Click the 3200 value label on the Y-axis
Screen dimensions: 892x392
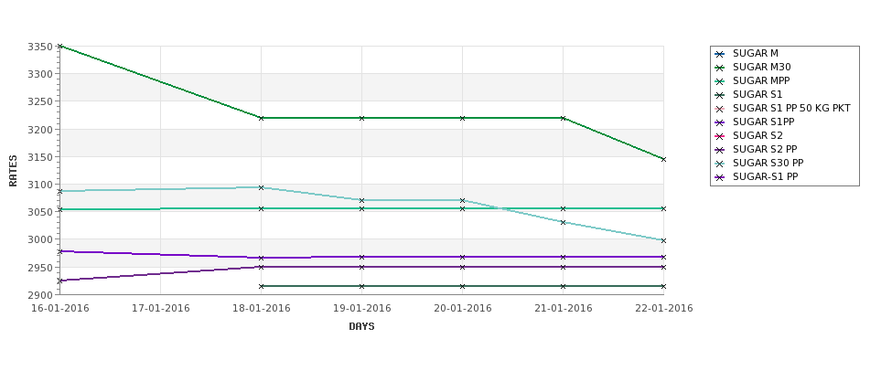click(x=39, y=129)
